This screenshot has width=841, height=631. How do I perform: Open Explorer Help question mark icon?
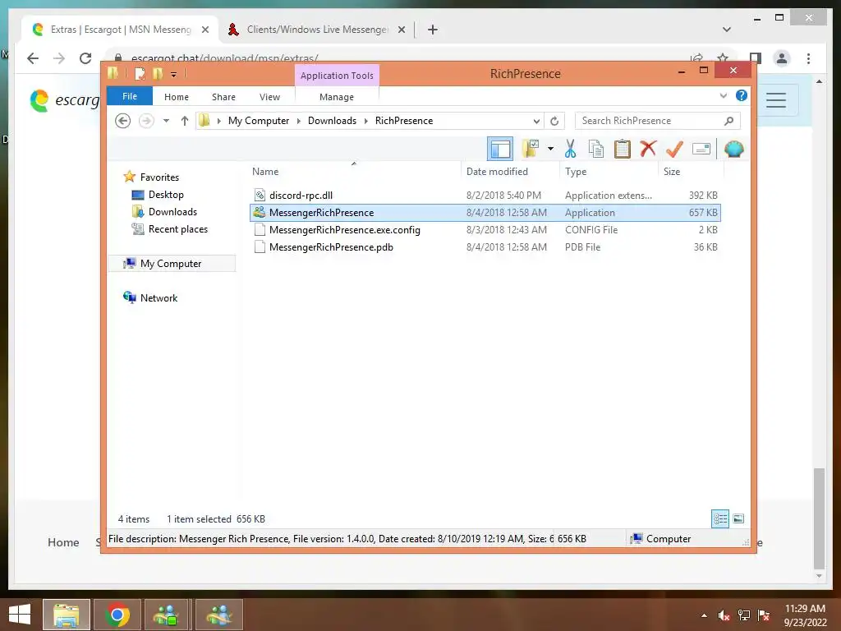click(742, 95)
